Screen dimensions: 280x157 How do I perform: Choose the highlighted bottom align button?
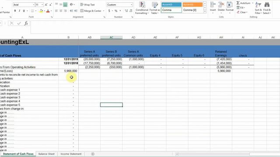click(65, 4)
